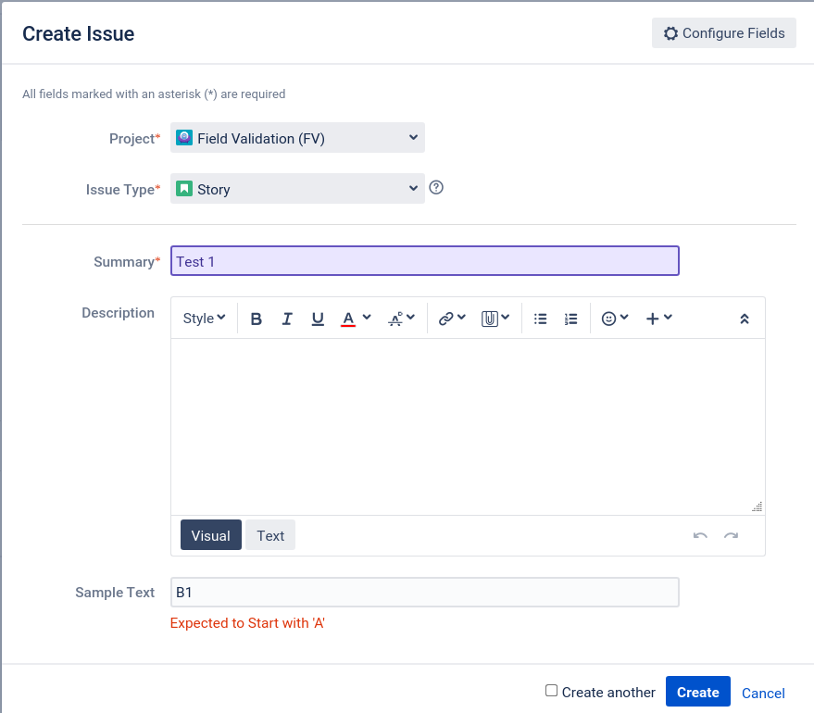Image resolution: width=814 pixels, height=713 pixels.
Task: Switch to the Visual editor tab
Action: 211,535
